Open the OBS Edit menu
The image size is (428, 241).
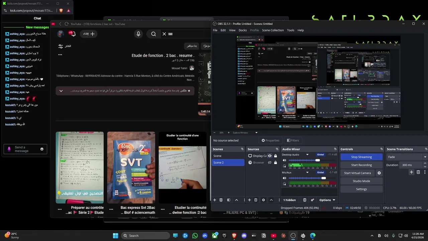tap(223, 30)
